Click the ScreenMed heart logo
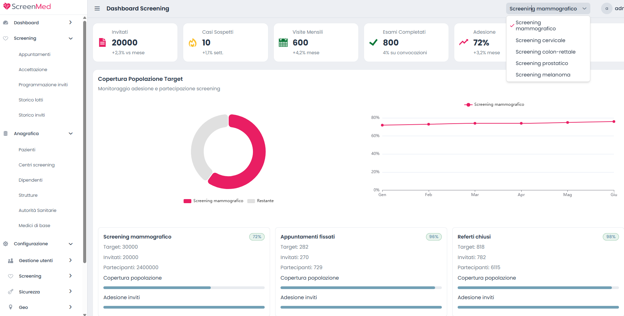Viewport: 624px width, 316px height. click(7, 6)
